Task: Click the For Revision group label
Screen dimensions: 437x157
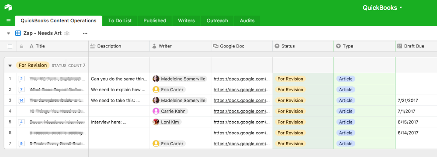Action: 33,65
